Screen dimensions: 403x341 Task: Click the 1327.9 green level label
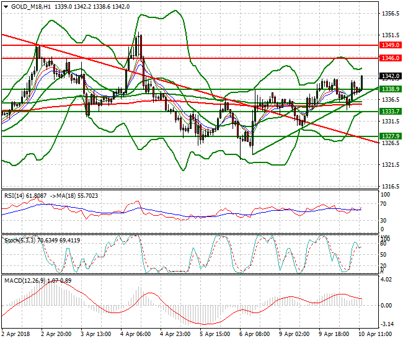coord(391,136)
